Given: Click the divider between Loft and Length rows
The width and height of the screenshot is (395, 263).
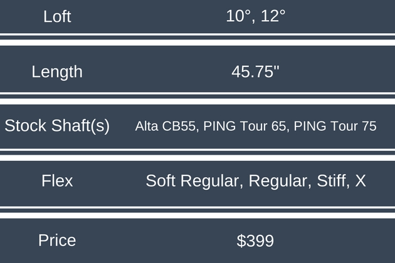Looking at the screenshot, I should [197, 39].
